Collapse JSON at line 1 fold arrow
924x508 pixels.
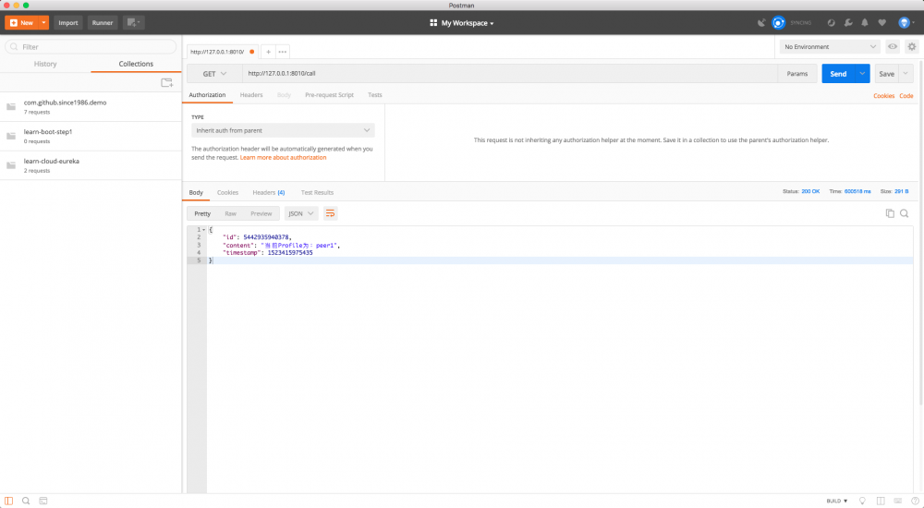point(204,230)
